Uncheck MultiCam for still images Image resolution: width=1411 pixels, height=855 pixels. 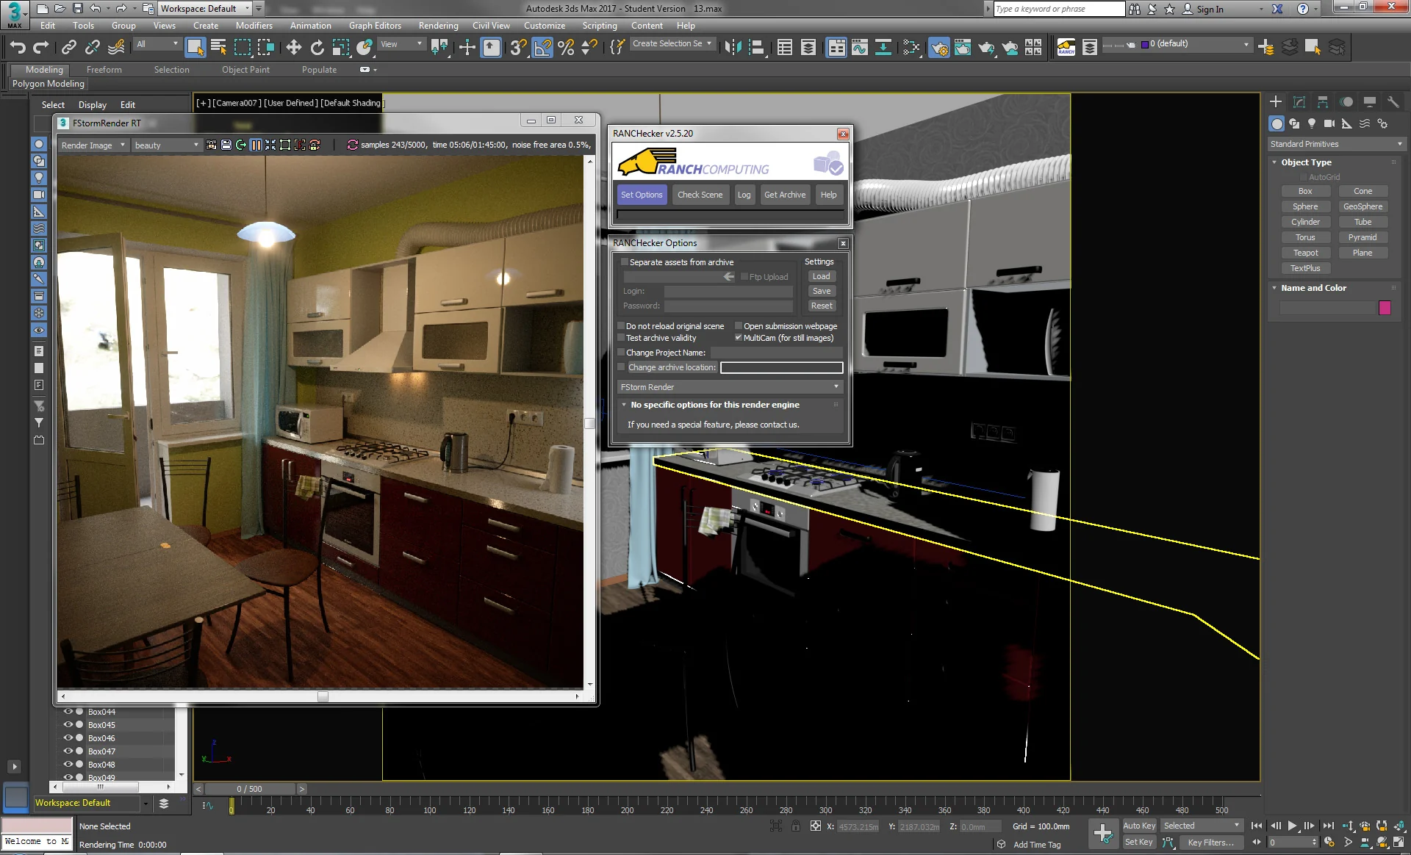click(x=738, y=338)
